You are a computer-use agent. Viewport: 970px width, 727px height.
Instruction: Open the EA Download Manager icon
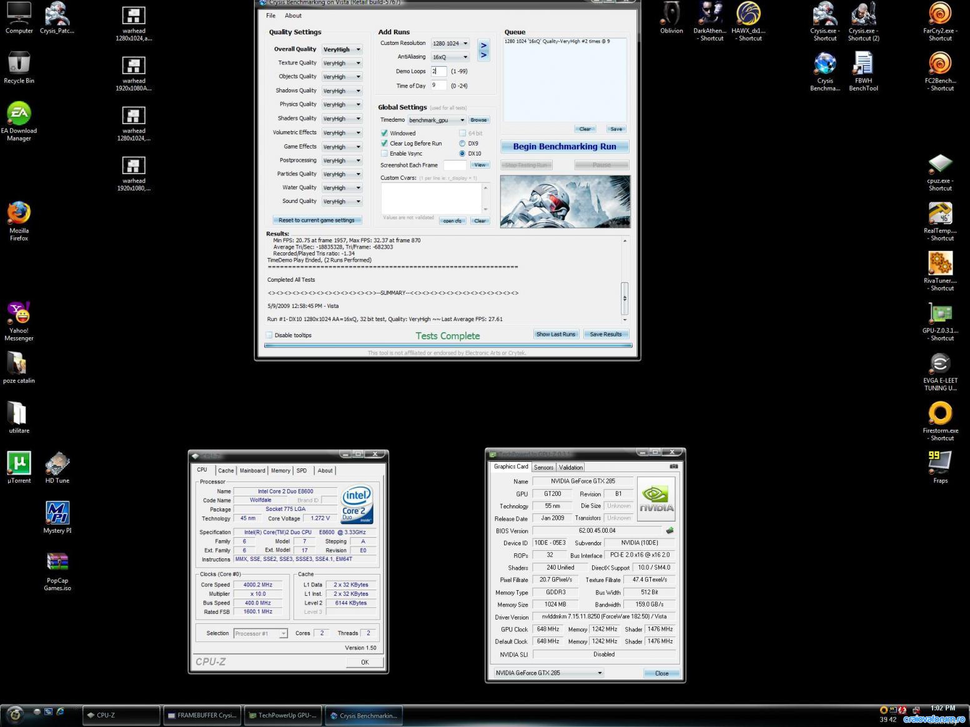pyautogui.click(x=19, y=122)
